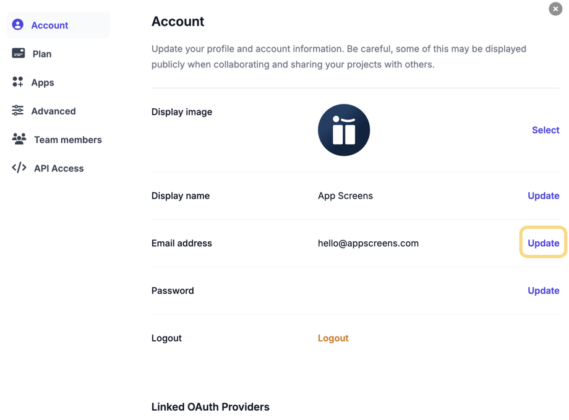Click the Account person icon in sidebar

[x=18, y=25]
